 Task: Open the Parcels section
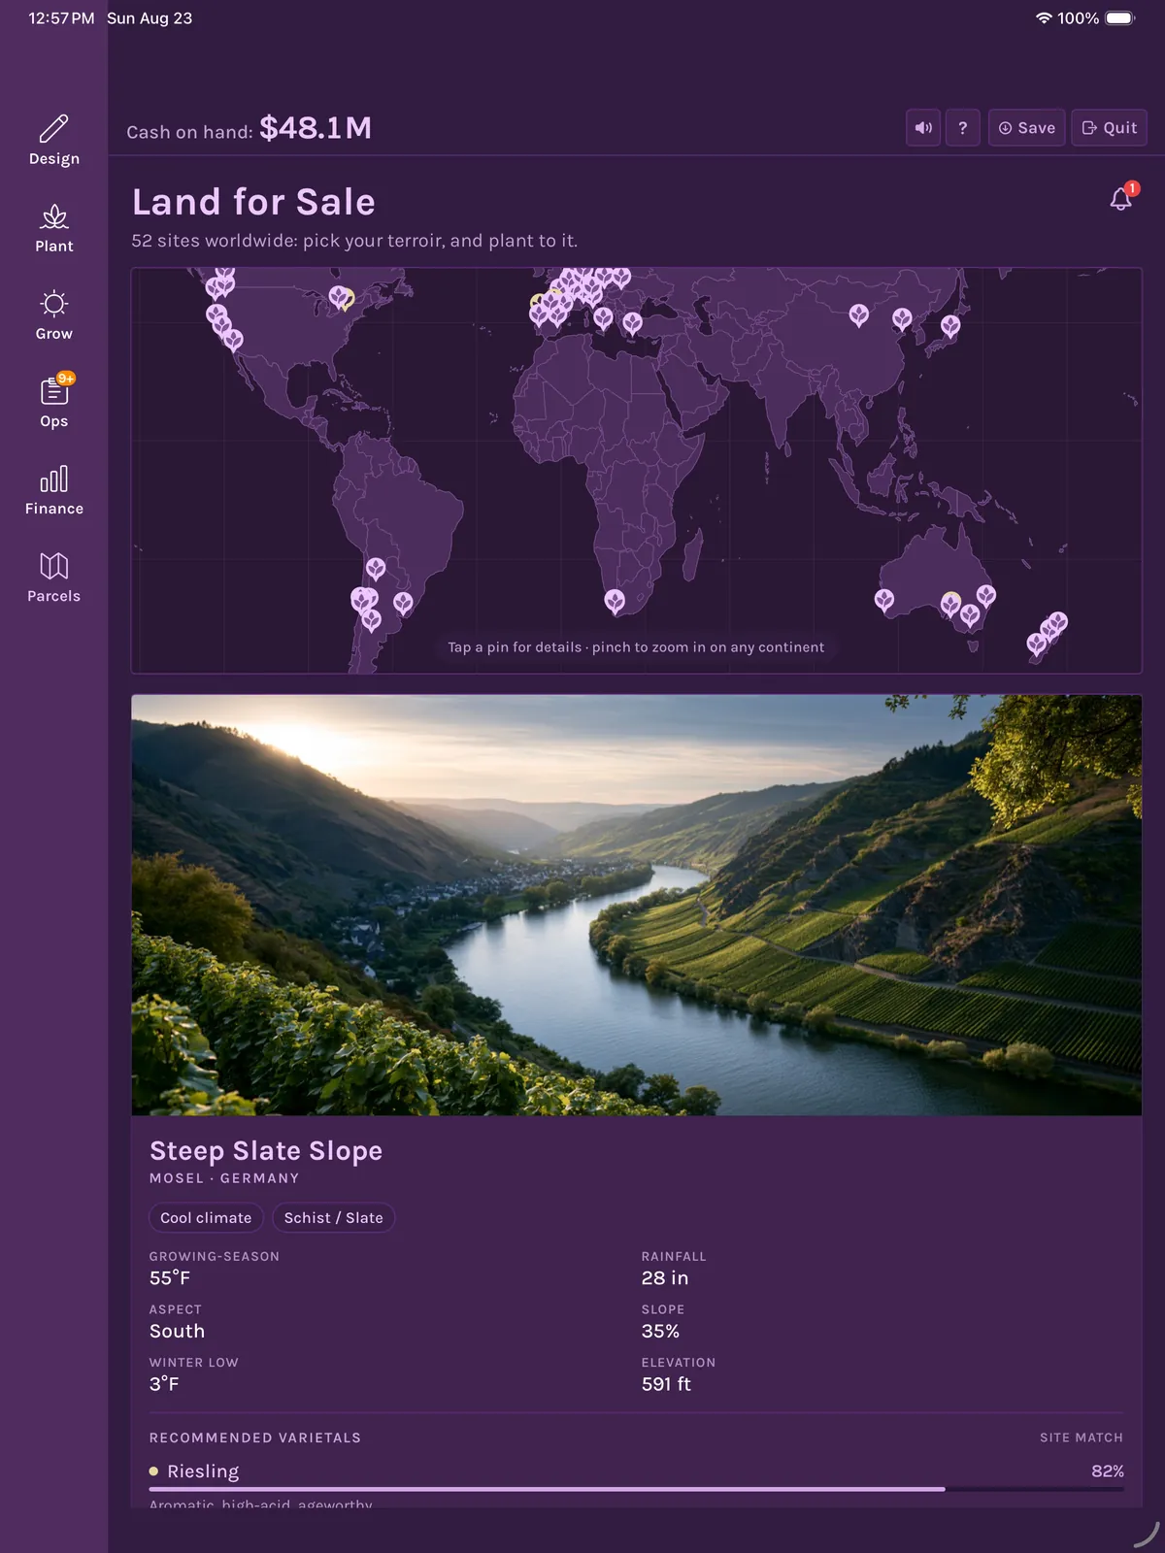point(53,578)
